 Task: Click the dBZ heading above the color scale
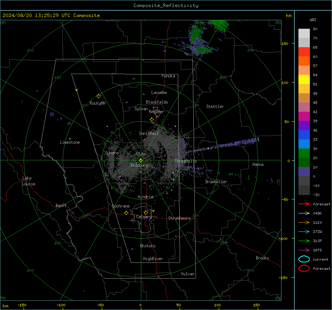pyautogui.click(x=313, y=20)
